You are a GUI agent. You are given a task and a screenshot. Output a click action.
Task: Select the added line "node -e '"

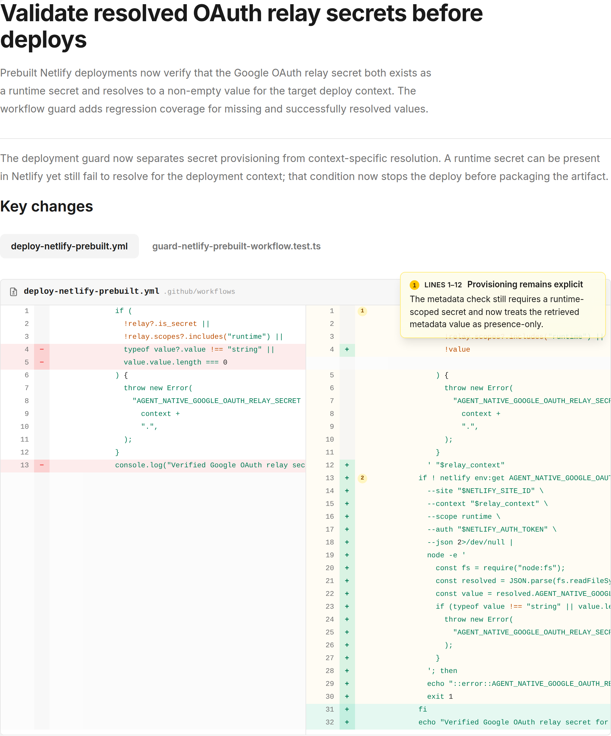click(x=459, y=555)
